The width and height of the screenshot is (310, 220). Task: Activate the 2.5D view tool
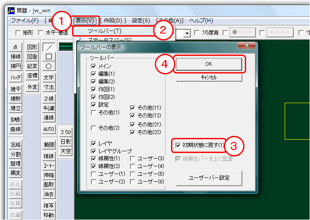[x=66, y=132]
